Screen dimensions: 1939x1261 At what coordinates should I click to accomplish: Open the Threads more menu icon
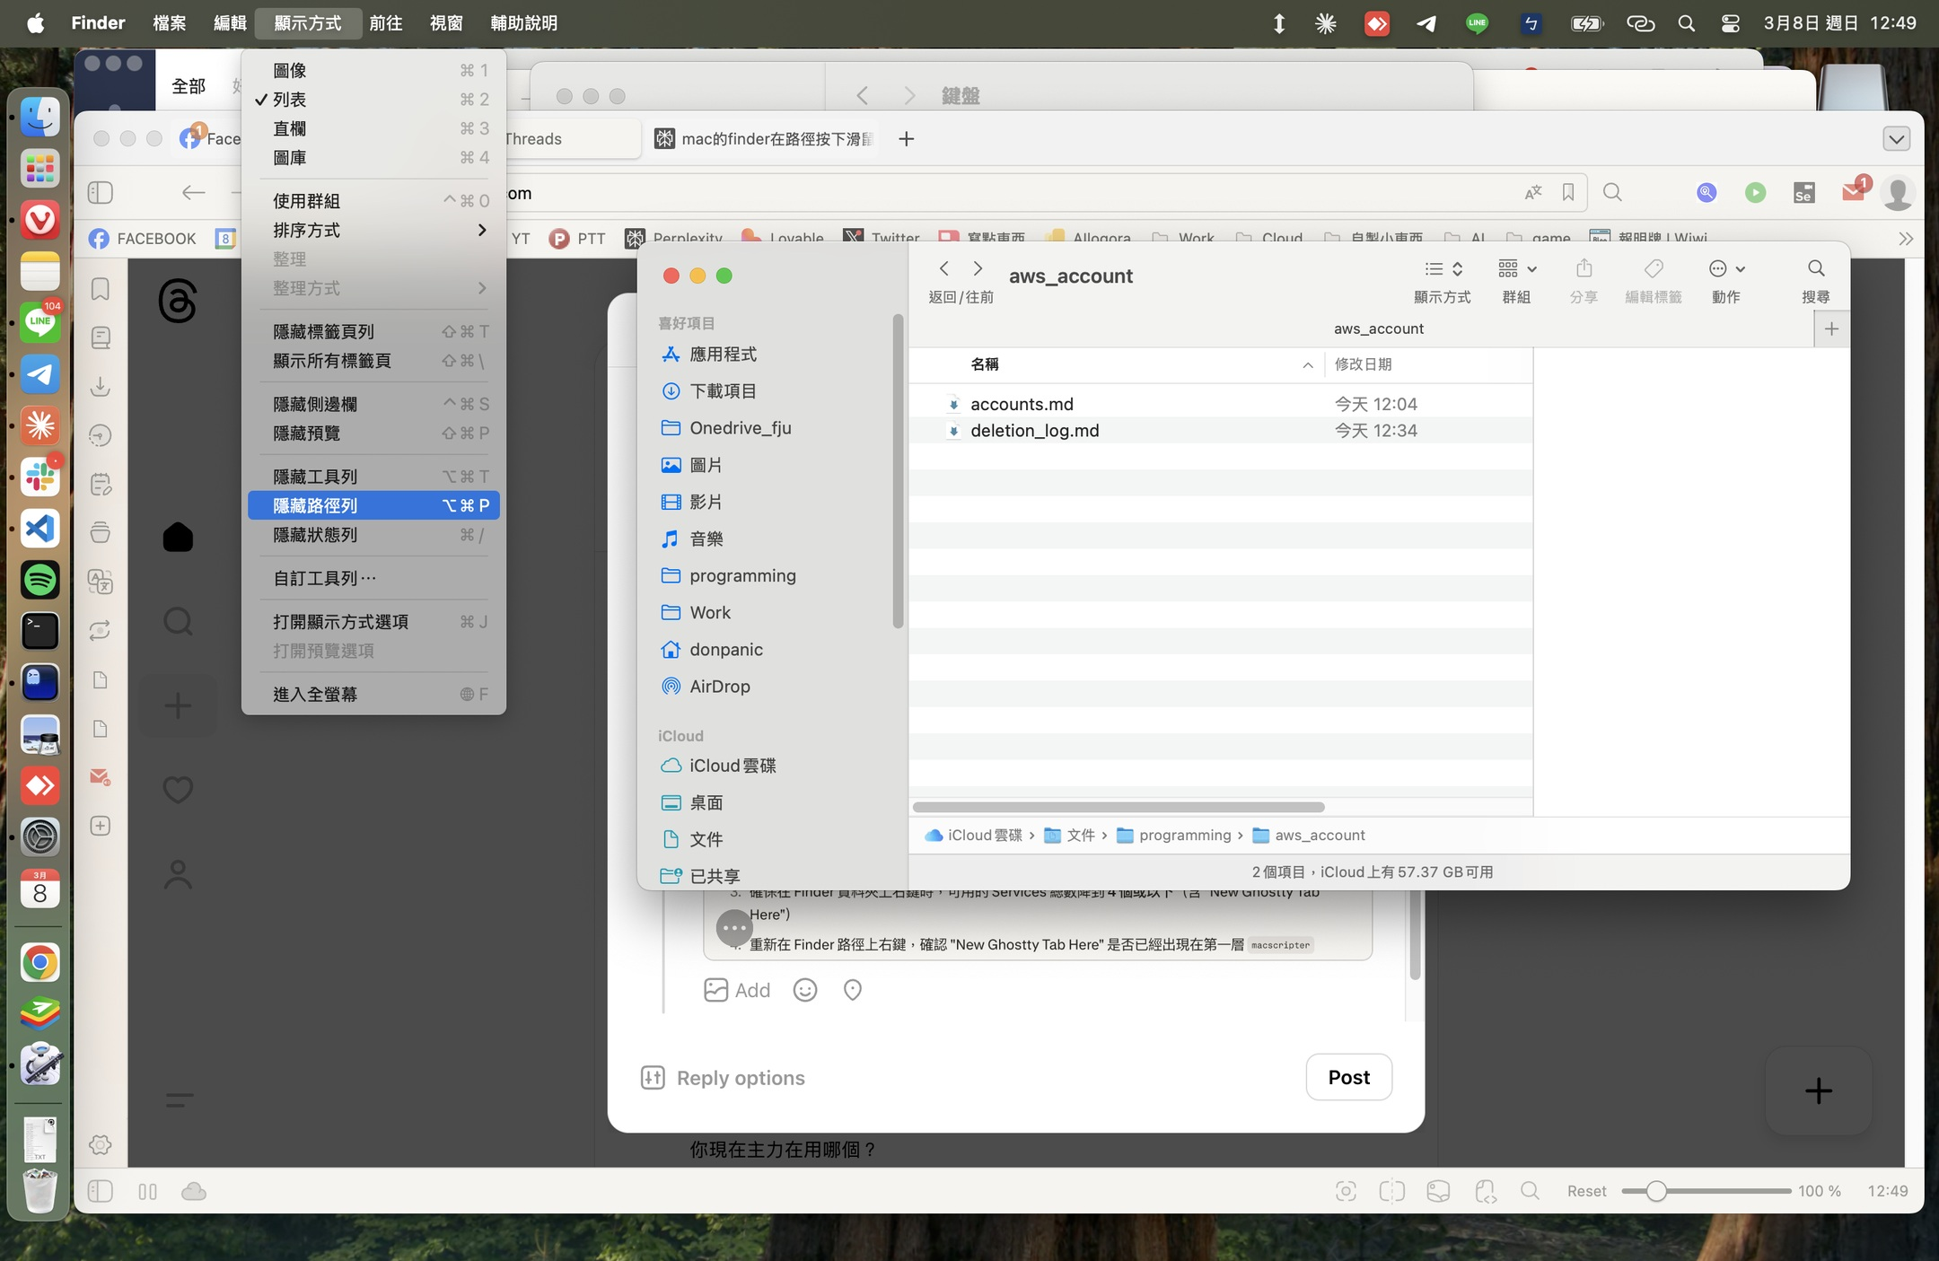(179, 1099)
